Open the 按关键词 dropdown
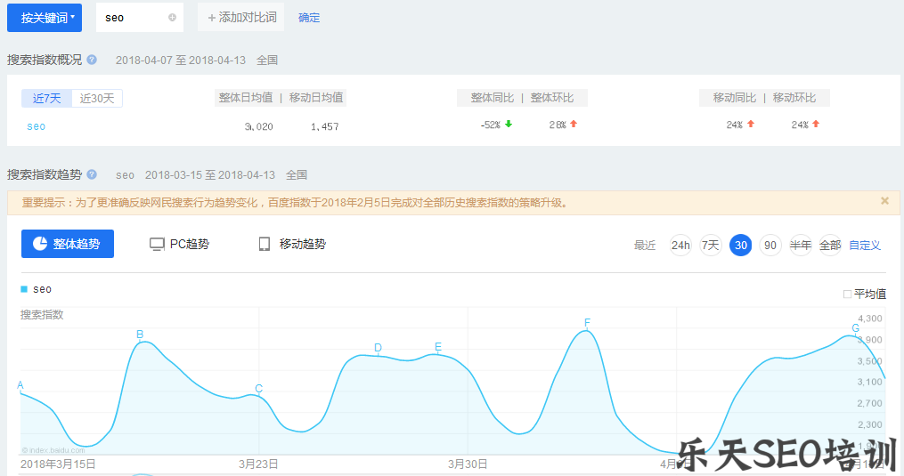This screenshot has height=476, width=904. tap(45, 18)
